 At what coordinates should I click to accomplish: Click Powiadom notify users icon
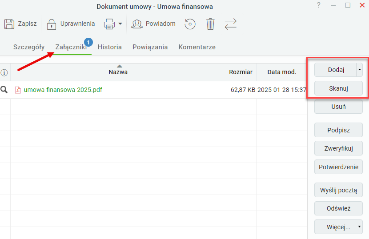coord(137,24)
